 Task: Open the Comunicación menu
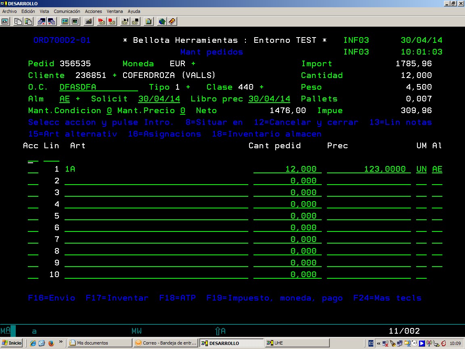[x=67, y=11]
